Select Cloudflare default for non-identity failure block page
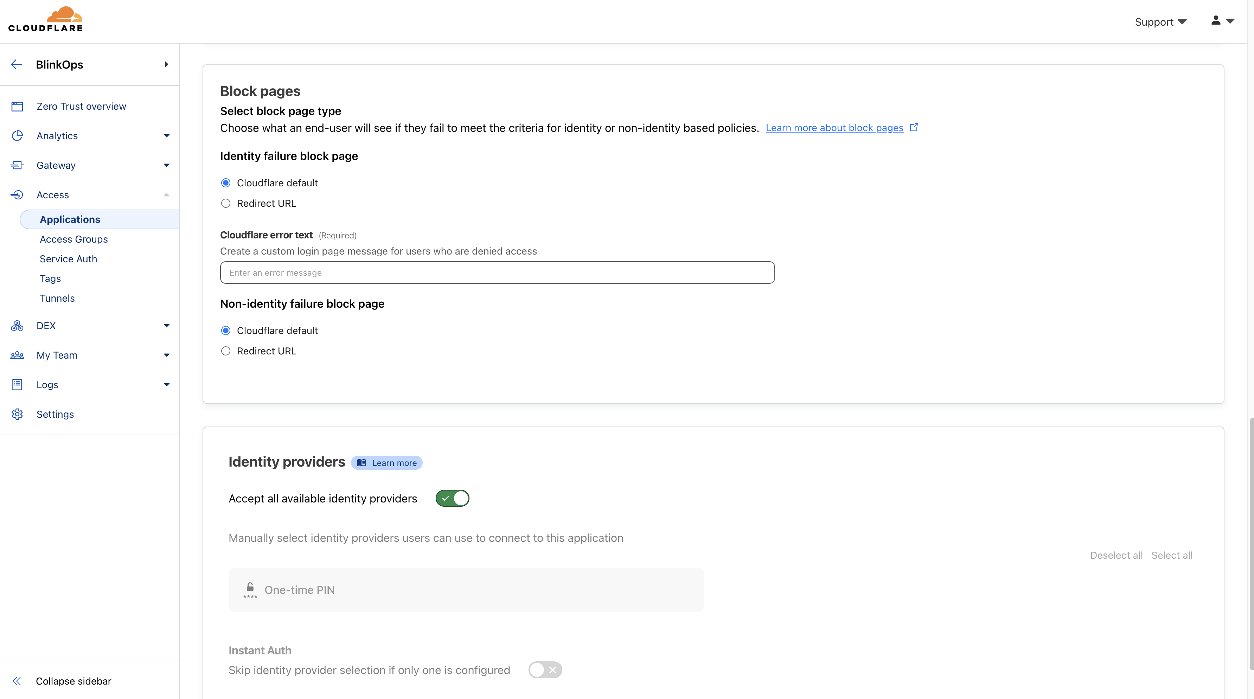1254x699 pixels. 225,331
